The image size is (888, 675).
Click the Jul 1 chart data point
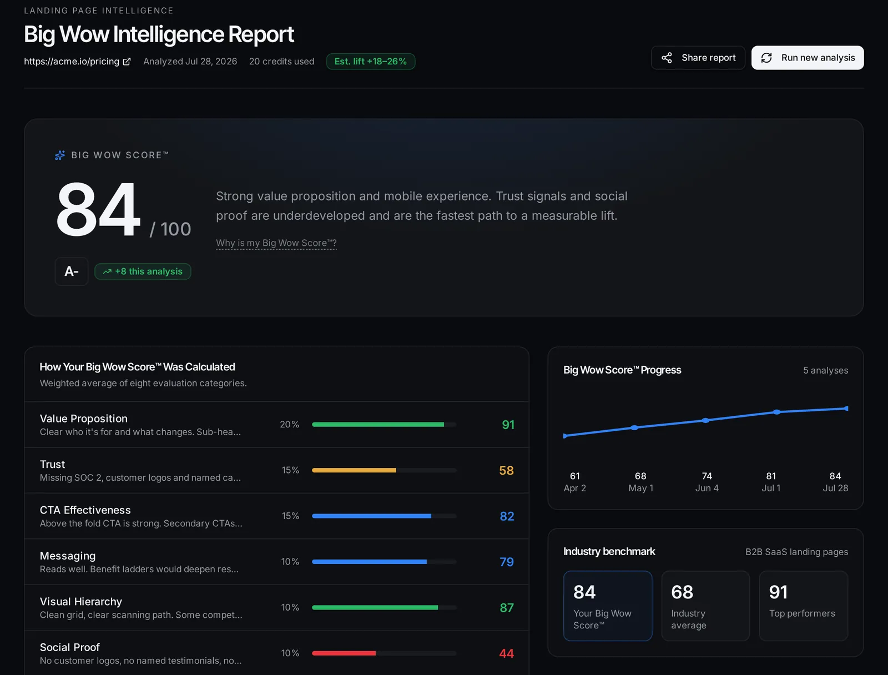tap(776, 412)
